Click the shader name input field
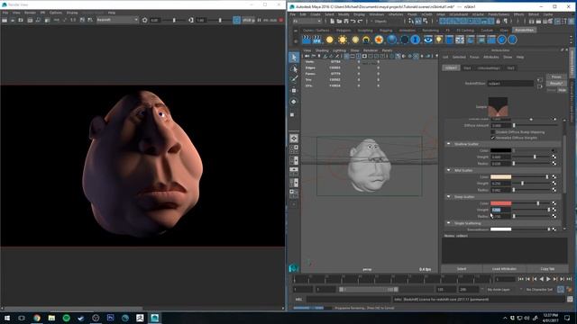577x324 pixels. coord(510,84)
